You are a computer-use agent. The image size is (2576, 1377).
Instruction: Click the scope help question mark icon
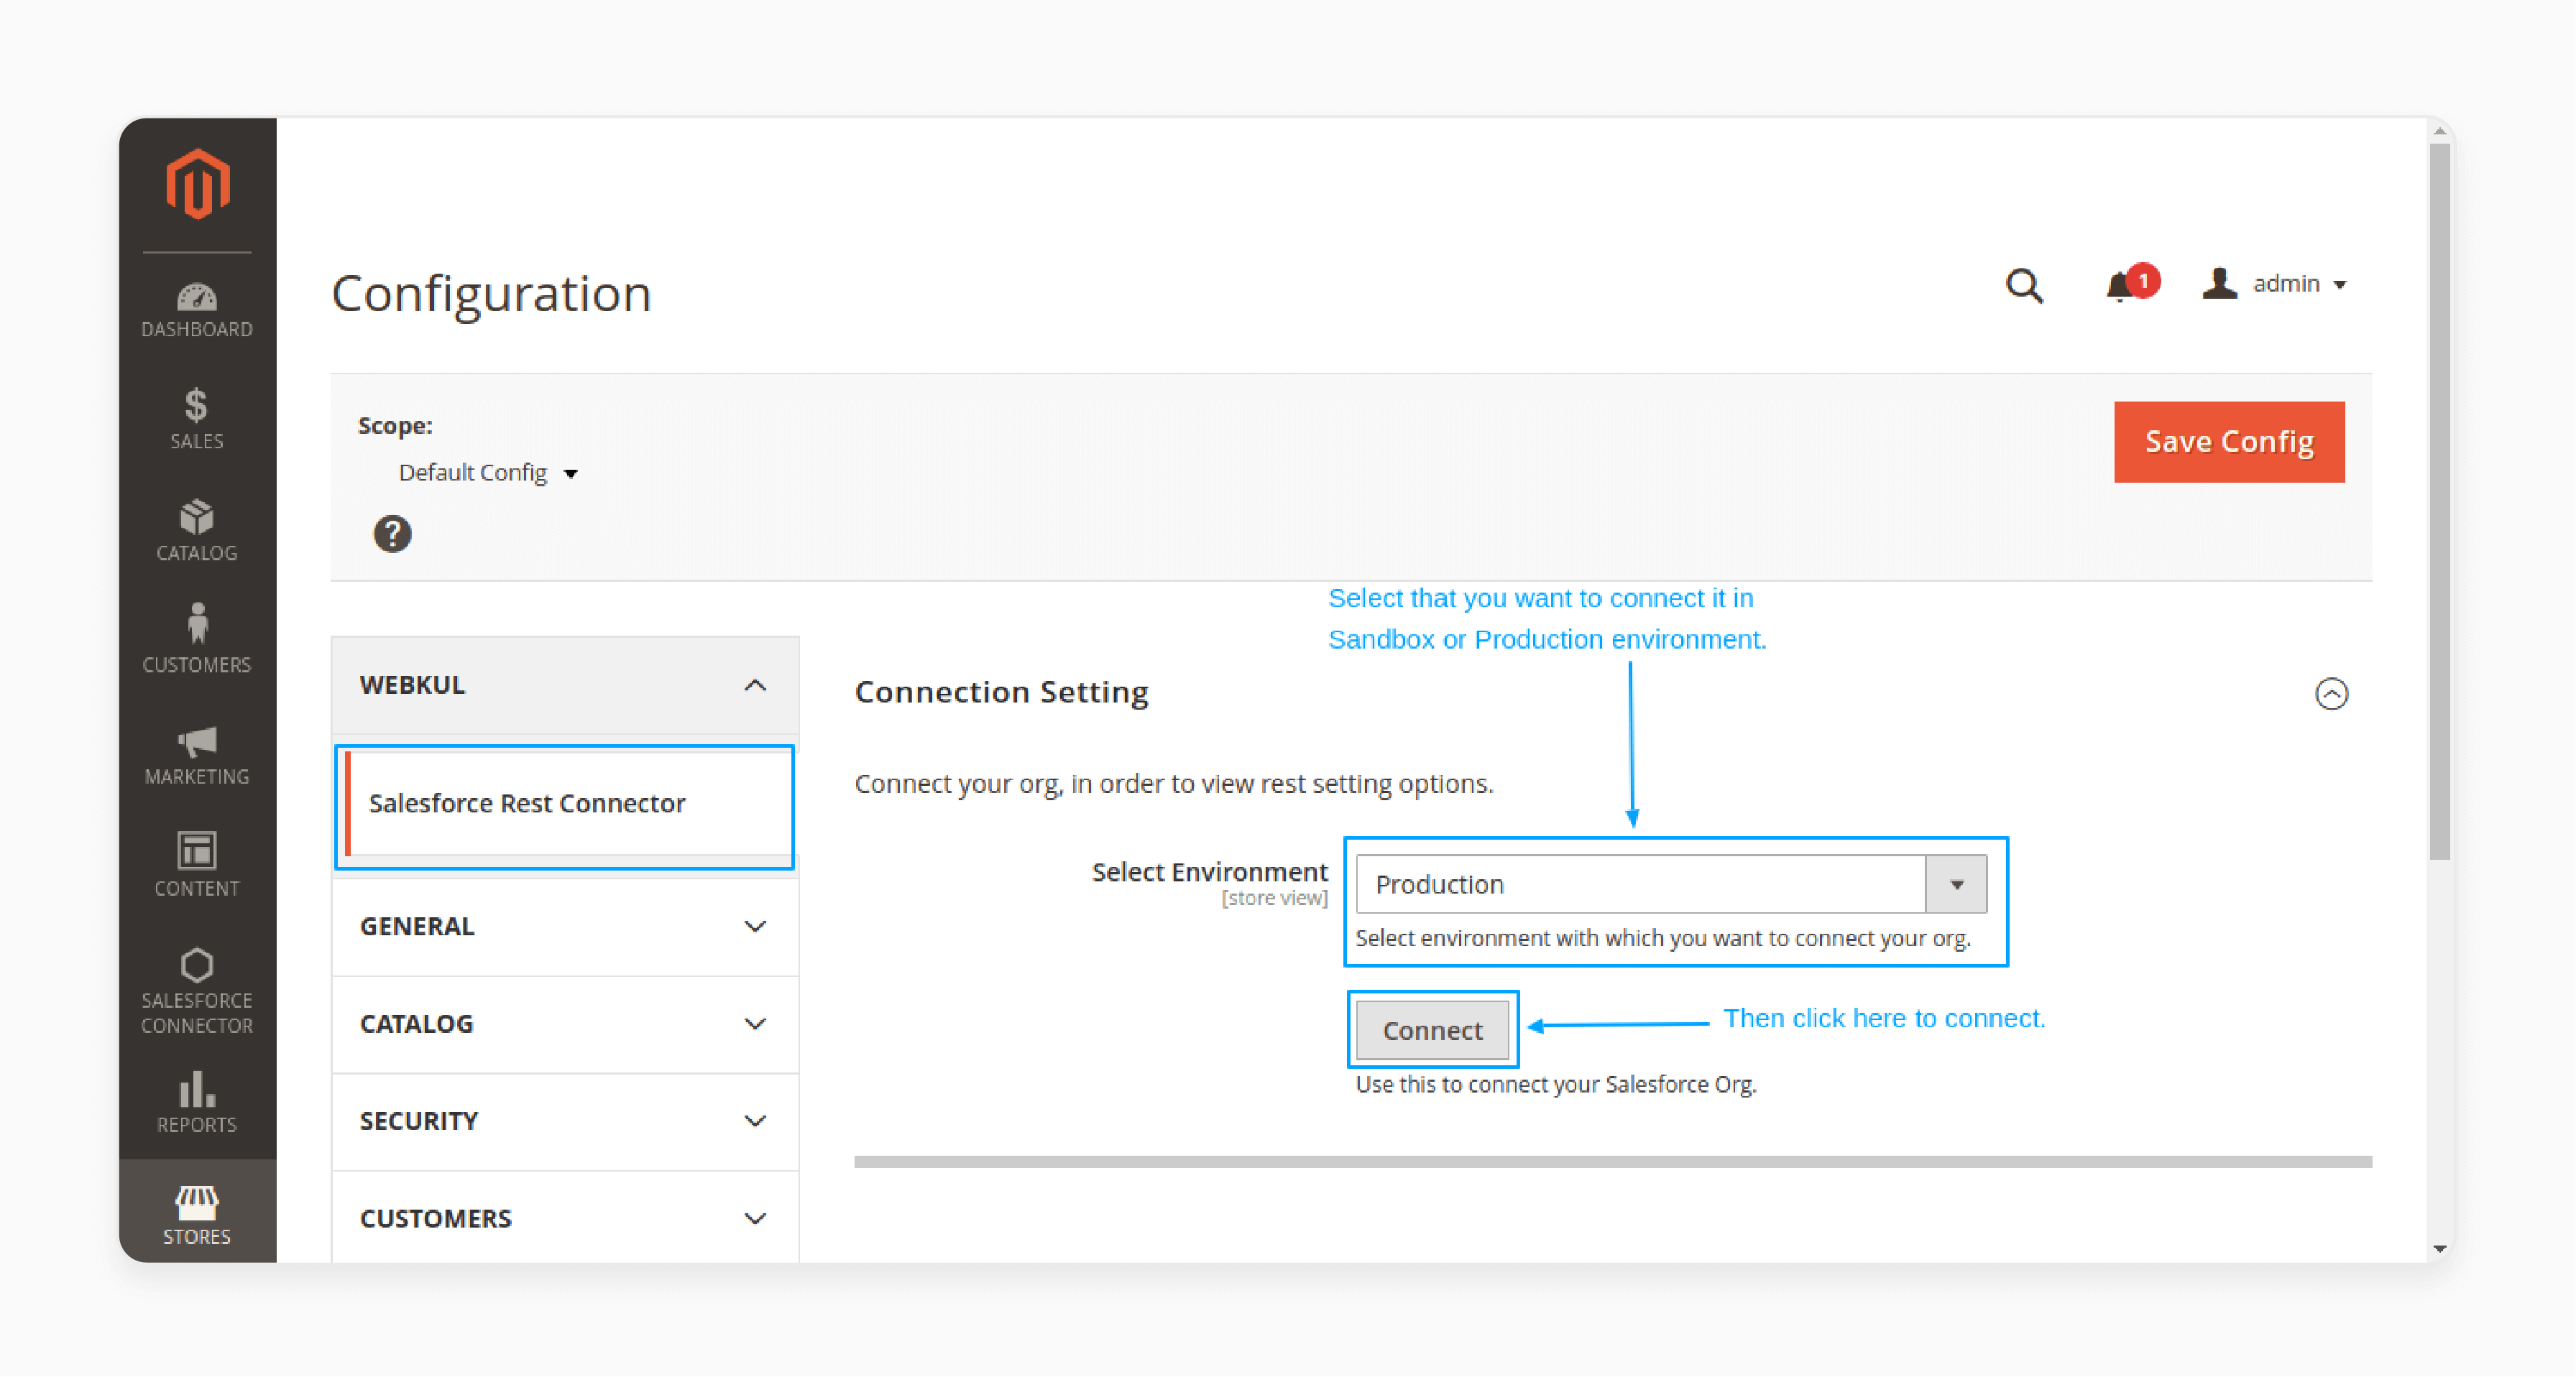point(392,534)
